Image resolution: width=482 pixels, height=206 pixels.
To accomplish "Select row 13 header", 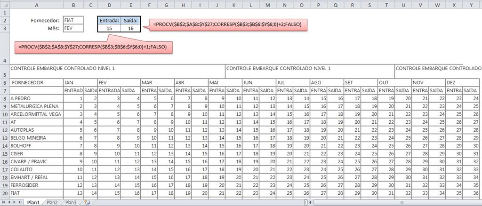I will 5,138.
